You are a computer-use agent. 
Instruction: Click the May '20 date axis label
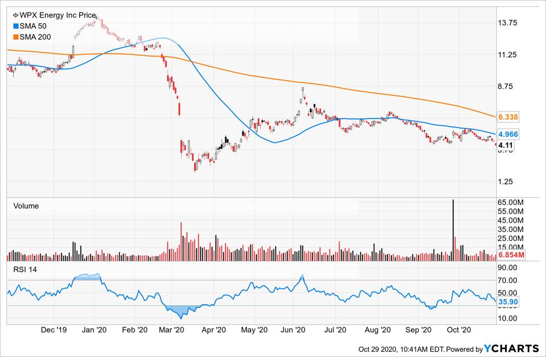coord(254,330)
